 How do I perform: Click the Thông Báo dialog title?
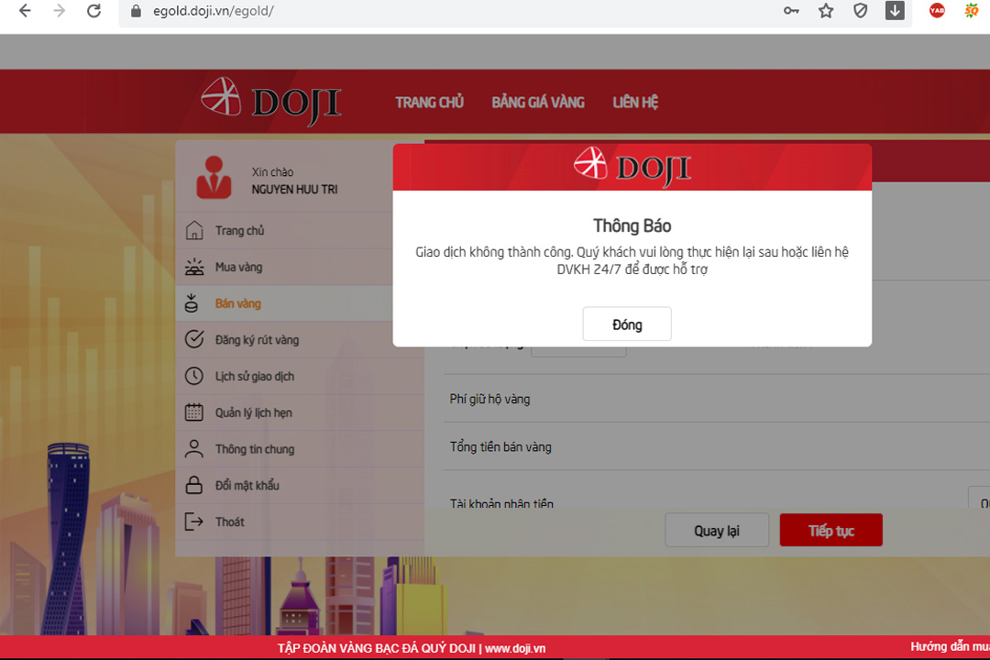point(632,225)
